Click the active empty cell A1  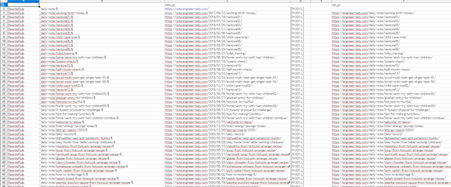23,5
